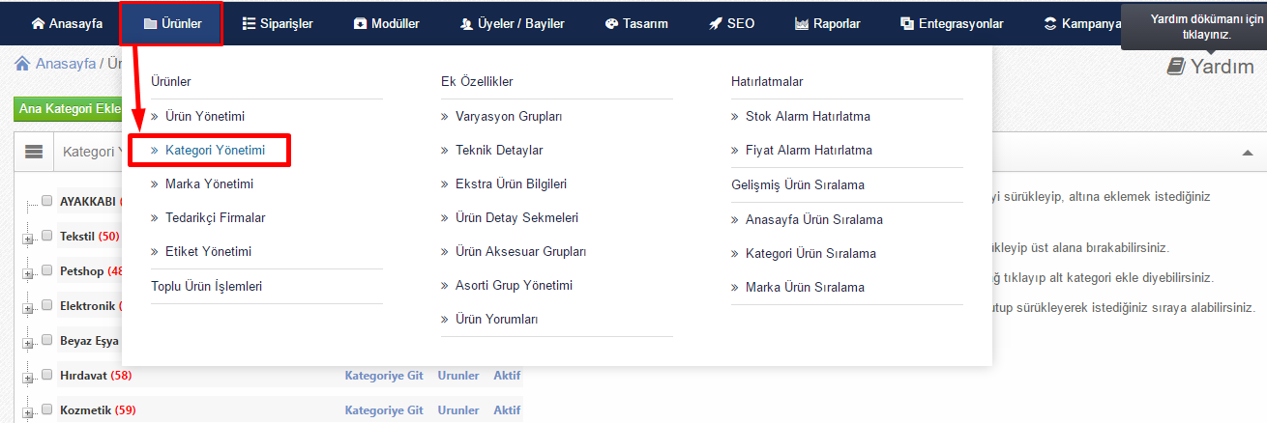This screenshot has height=423, width=1267.
Task: Click the green Ana Kategori Ekle button
Action: 67,108
